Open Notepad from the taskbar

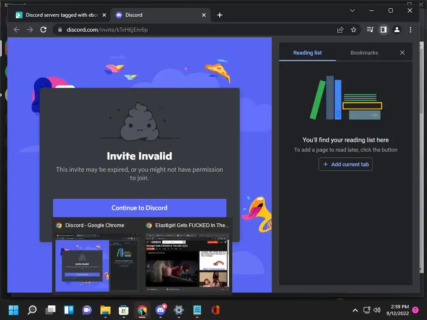[197, 310]
